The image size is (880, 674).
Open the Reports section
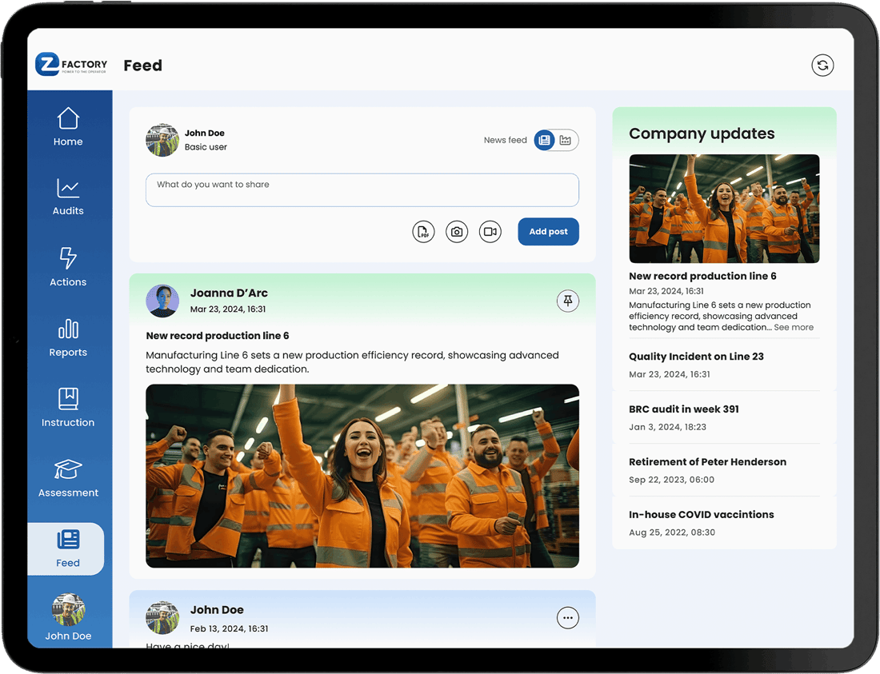coord(68,337)
